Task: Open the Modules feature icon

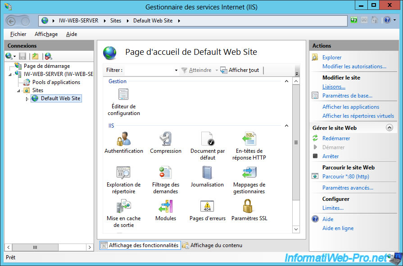Action: (166, 210)
